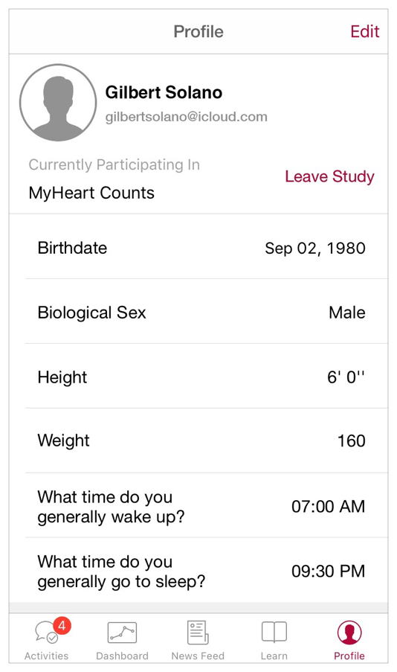The width and height of the screenshot is (397, 672).
Task: Select the Profile person icon in tab bar
Action: 349,633
